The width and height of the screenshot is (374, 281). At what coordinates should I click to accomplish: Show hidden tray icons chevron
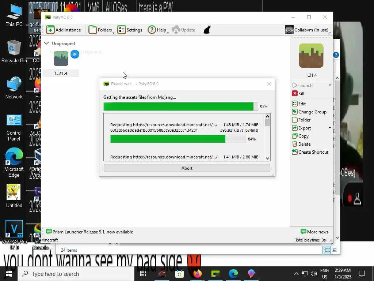tap(296, 274)
